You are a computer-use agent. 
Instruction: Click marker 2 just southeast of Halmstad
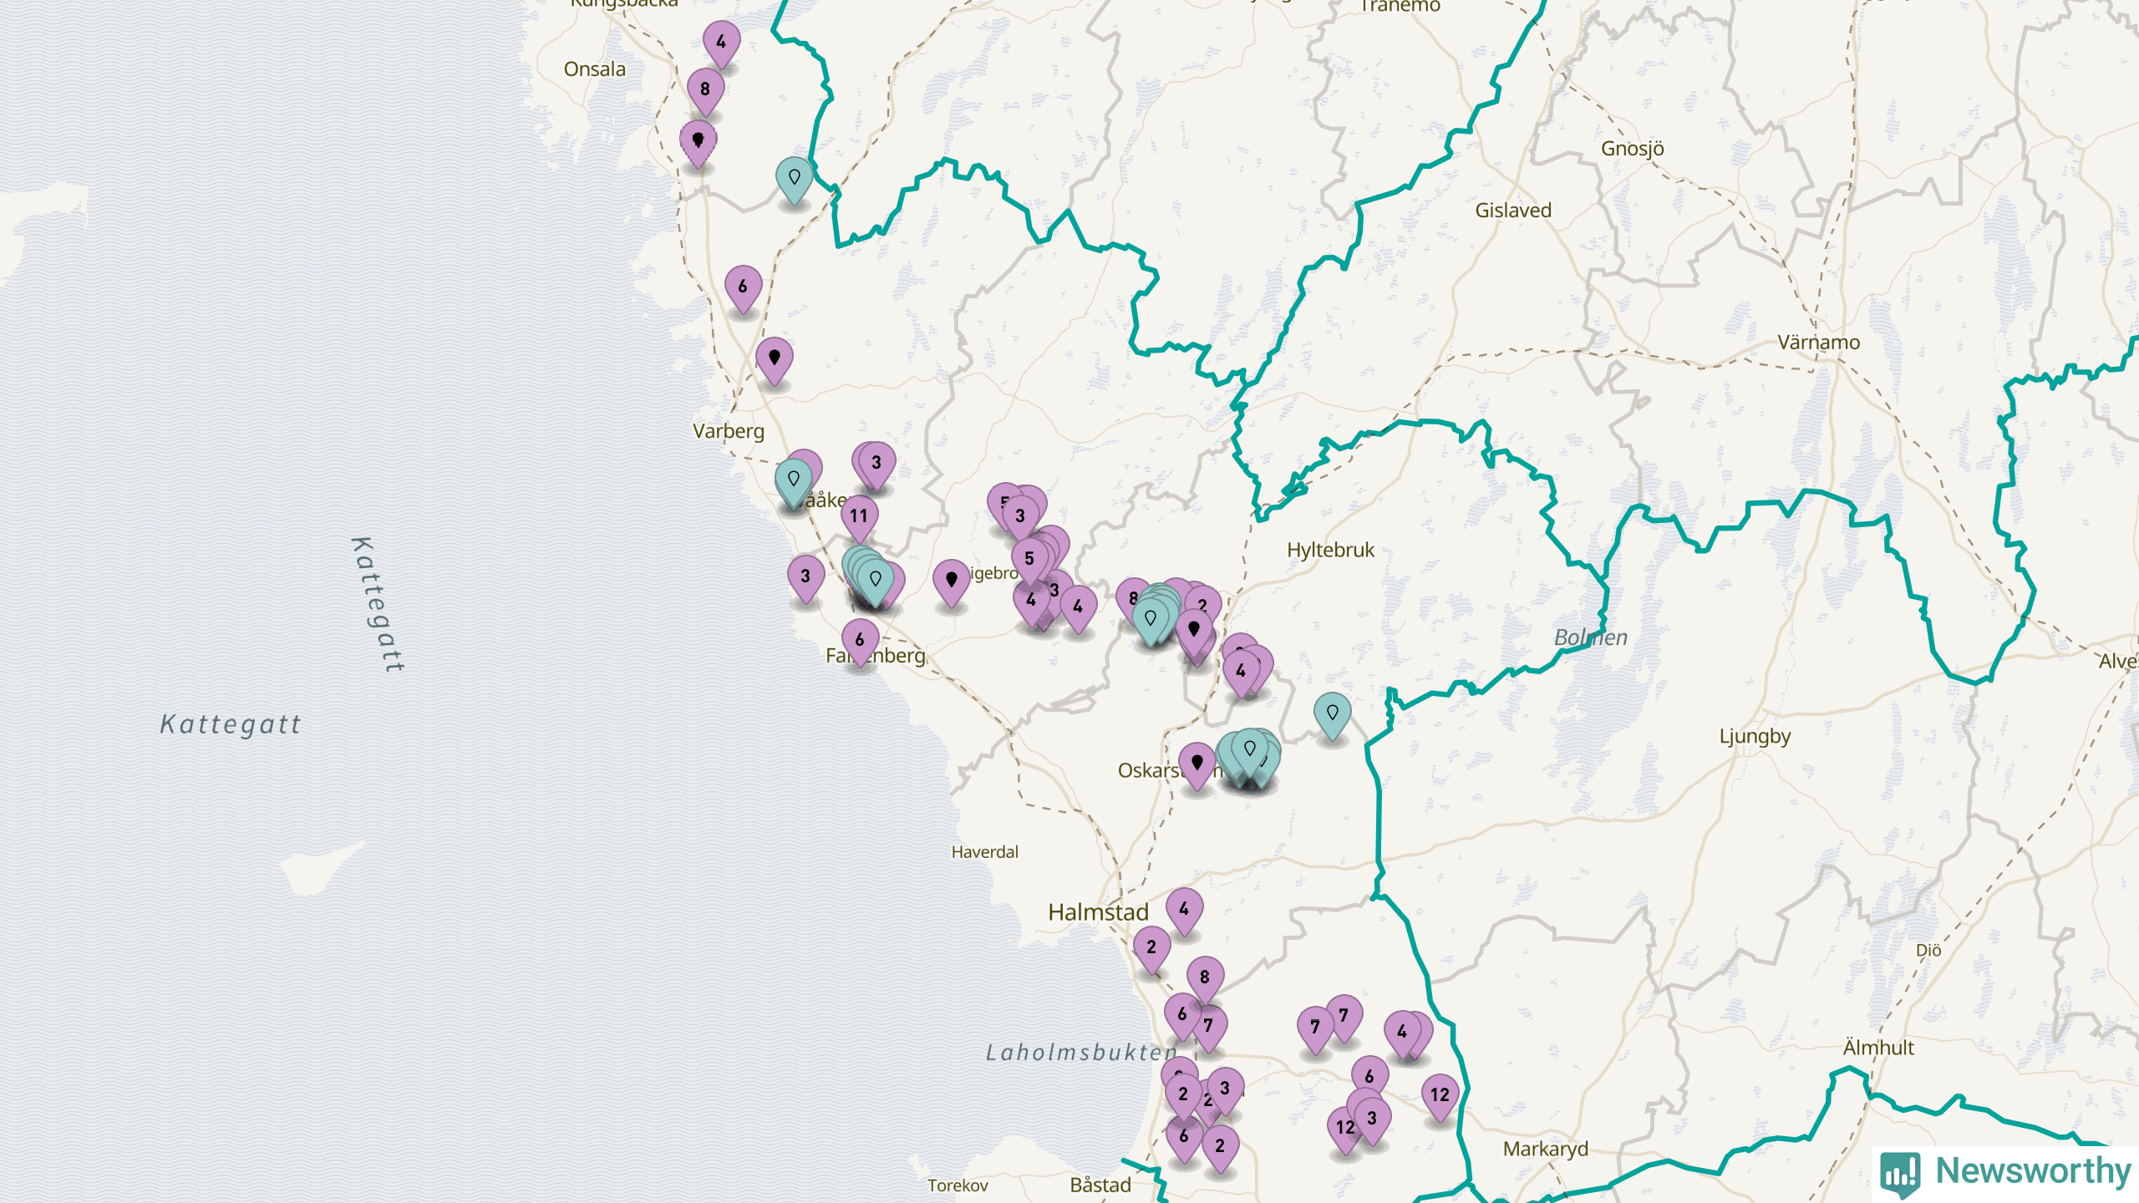coord(1151,950)
